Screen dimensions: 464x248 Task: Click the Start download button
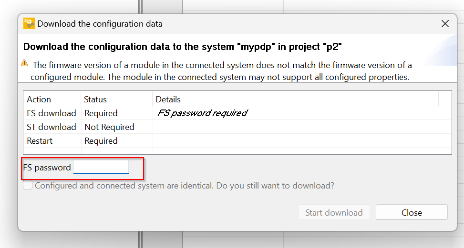click(334, 212)
